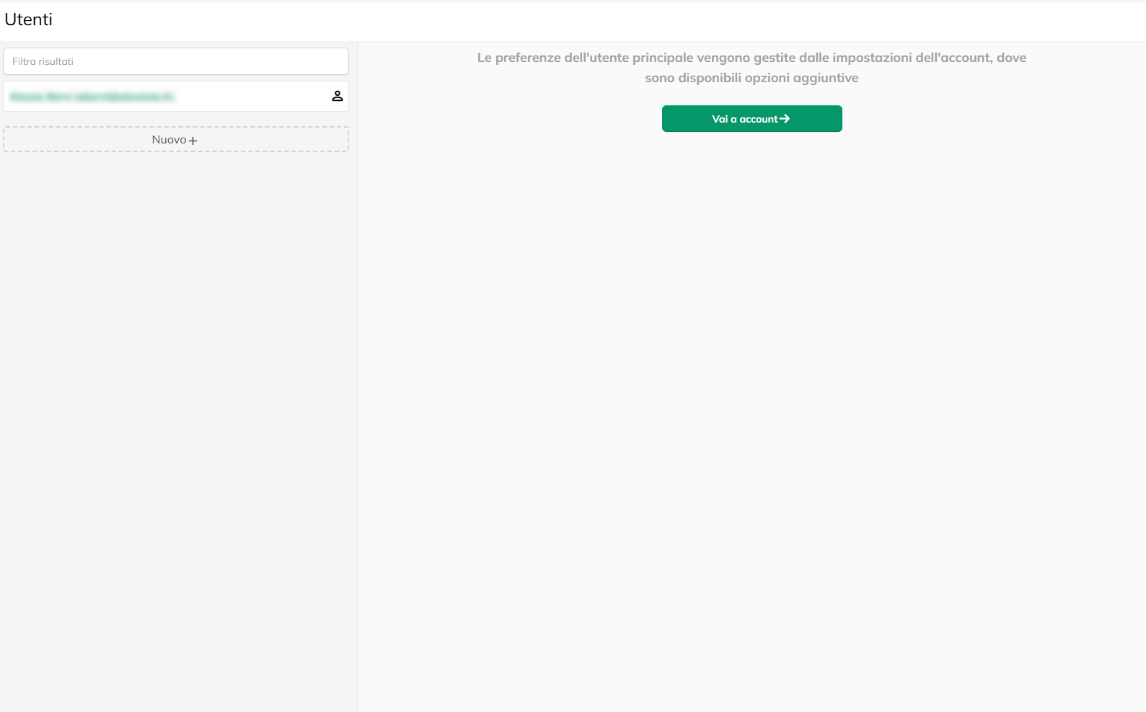This screenshot has height=712, width=1146.
Task: Click the empty middle of the user row
Action: pos(252,97)
